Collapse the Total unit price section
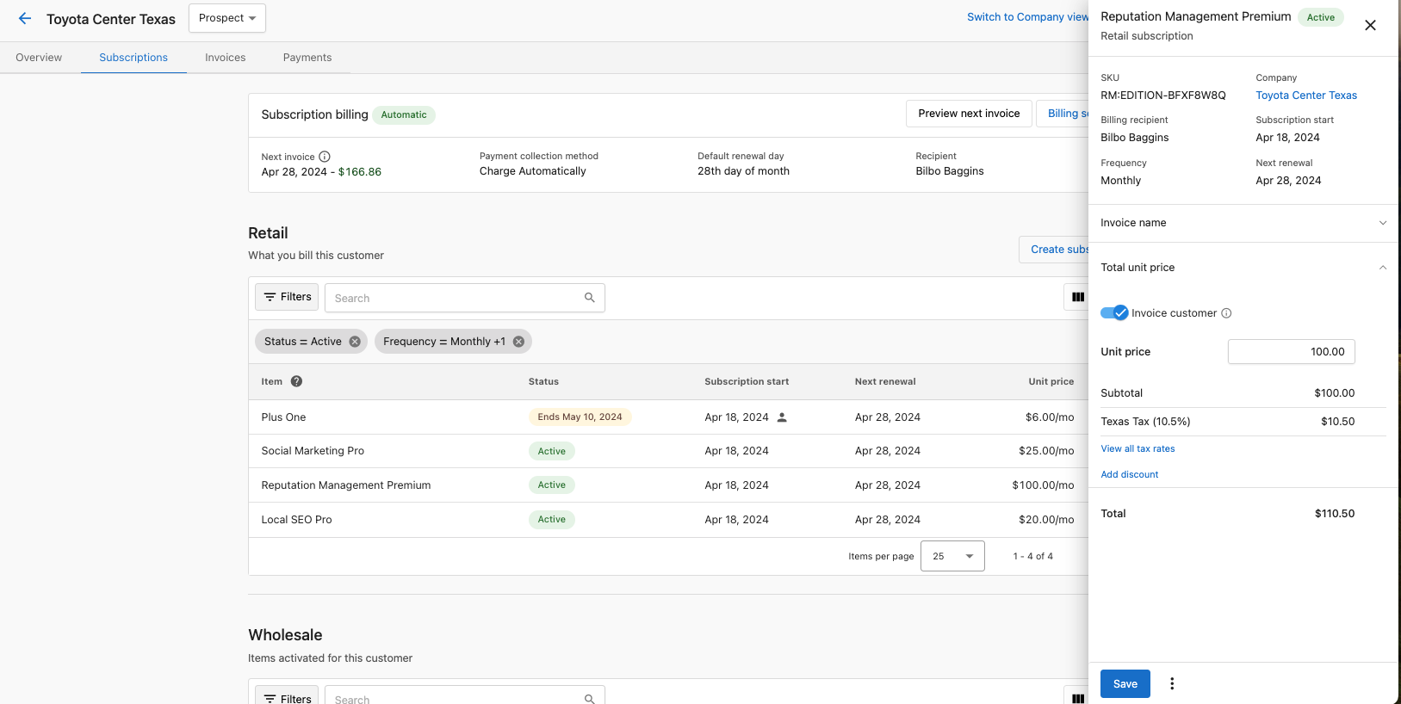The width and height of the screenshot is (1401, 704). click(x=1243, y=268)
